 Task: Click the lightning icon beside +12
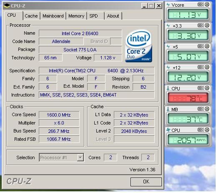(168, 67)
